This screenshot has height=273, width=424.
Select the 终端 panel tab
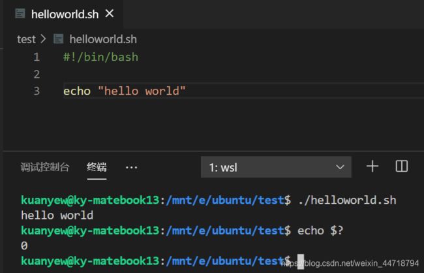97,167
